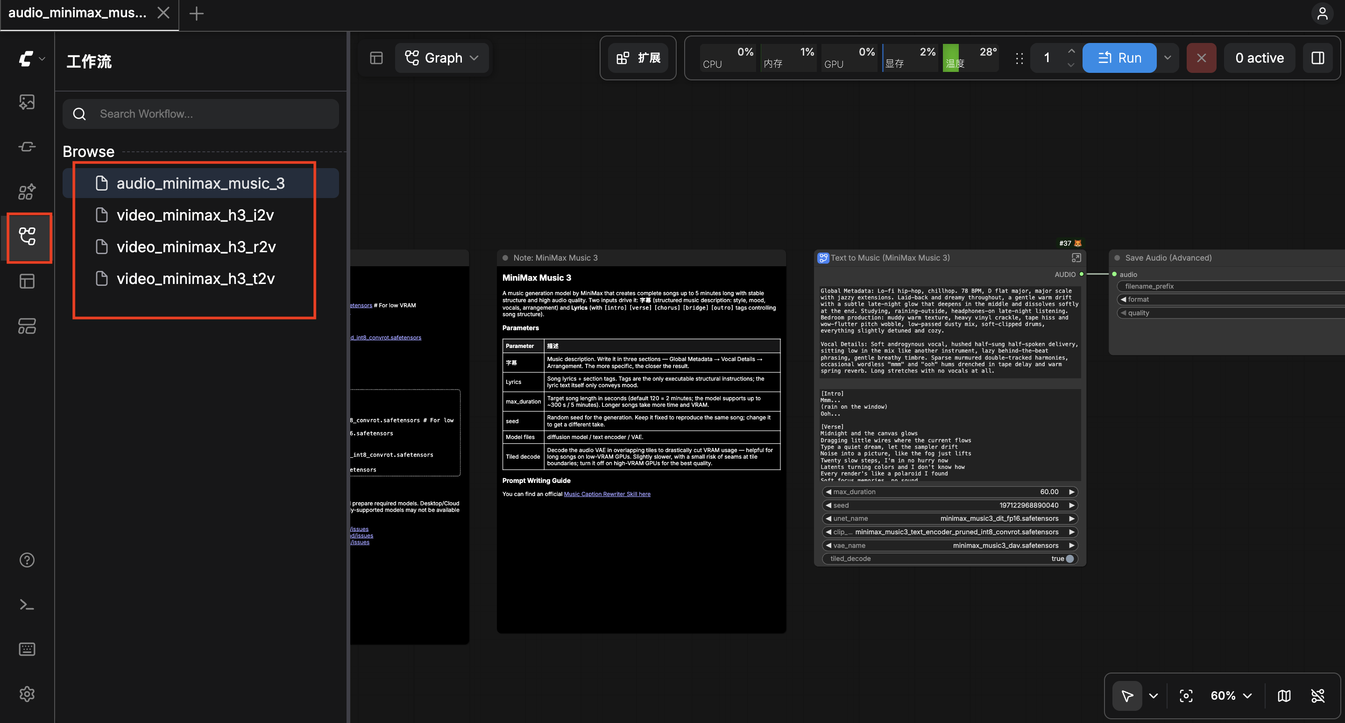
Task: Click the expand icon on Text to Music node
Action: click(x=1076, y=258)
